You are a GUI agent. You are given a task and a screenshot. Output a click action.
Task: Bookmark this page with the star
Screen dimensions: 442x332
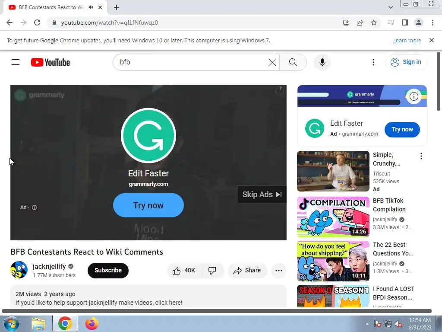[x=374, y=22]
